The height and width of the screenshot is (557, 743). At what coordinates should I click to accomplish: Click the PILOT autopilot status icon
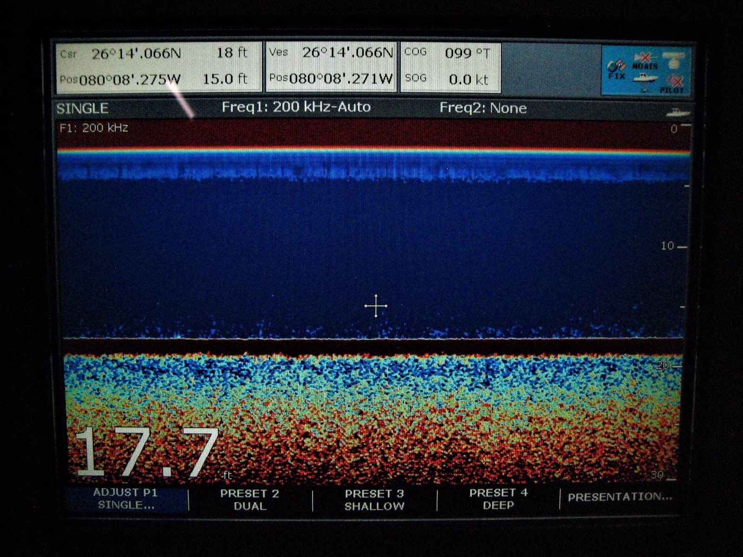point(672,84)
